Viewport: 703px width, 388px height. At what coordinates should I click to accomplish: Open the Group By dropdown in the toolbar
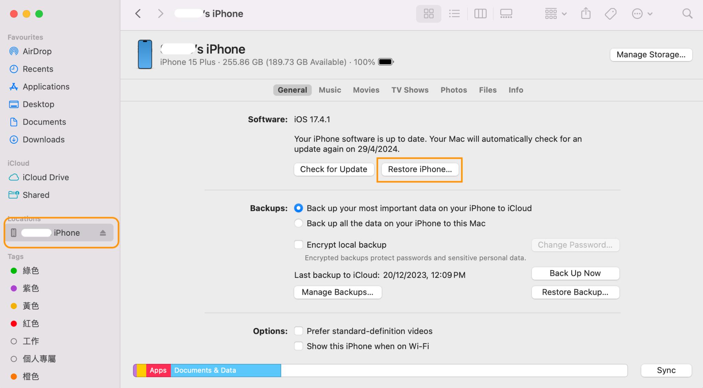[555, 14]
